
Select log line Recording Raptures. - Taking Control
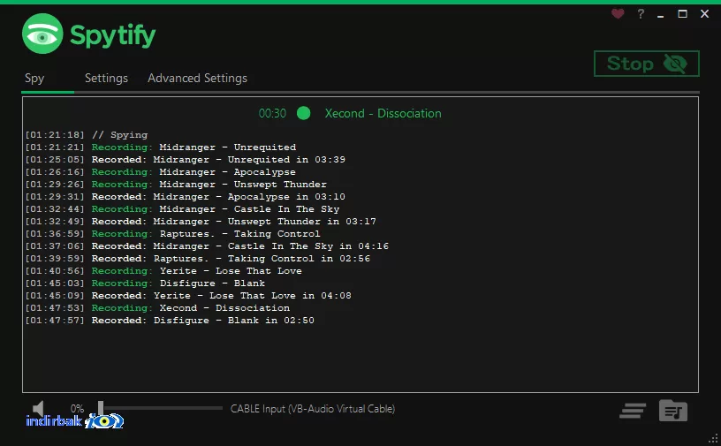(x=172, y=234)
